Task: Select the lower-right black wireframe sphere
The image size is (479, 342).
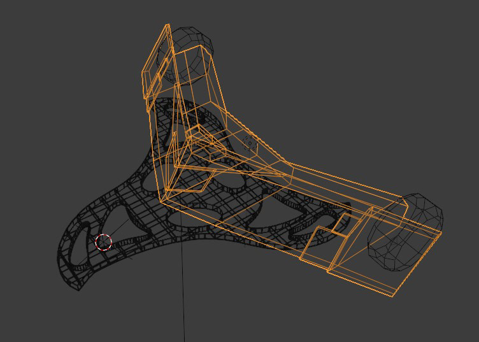Action: click(x=405, y=232)
